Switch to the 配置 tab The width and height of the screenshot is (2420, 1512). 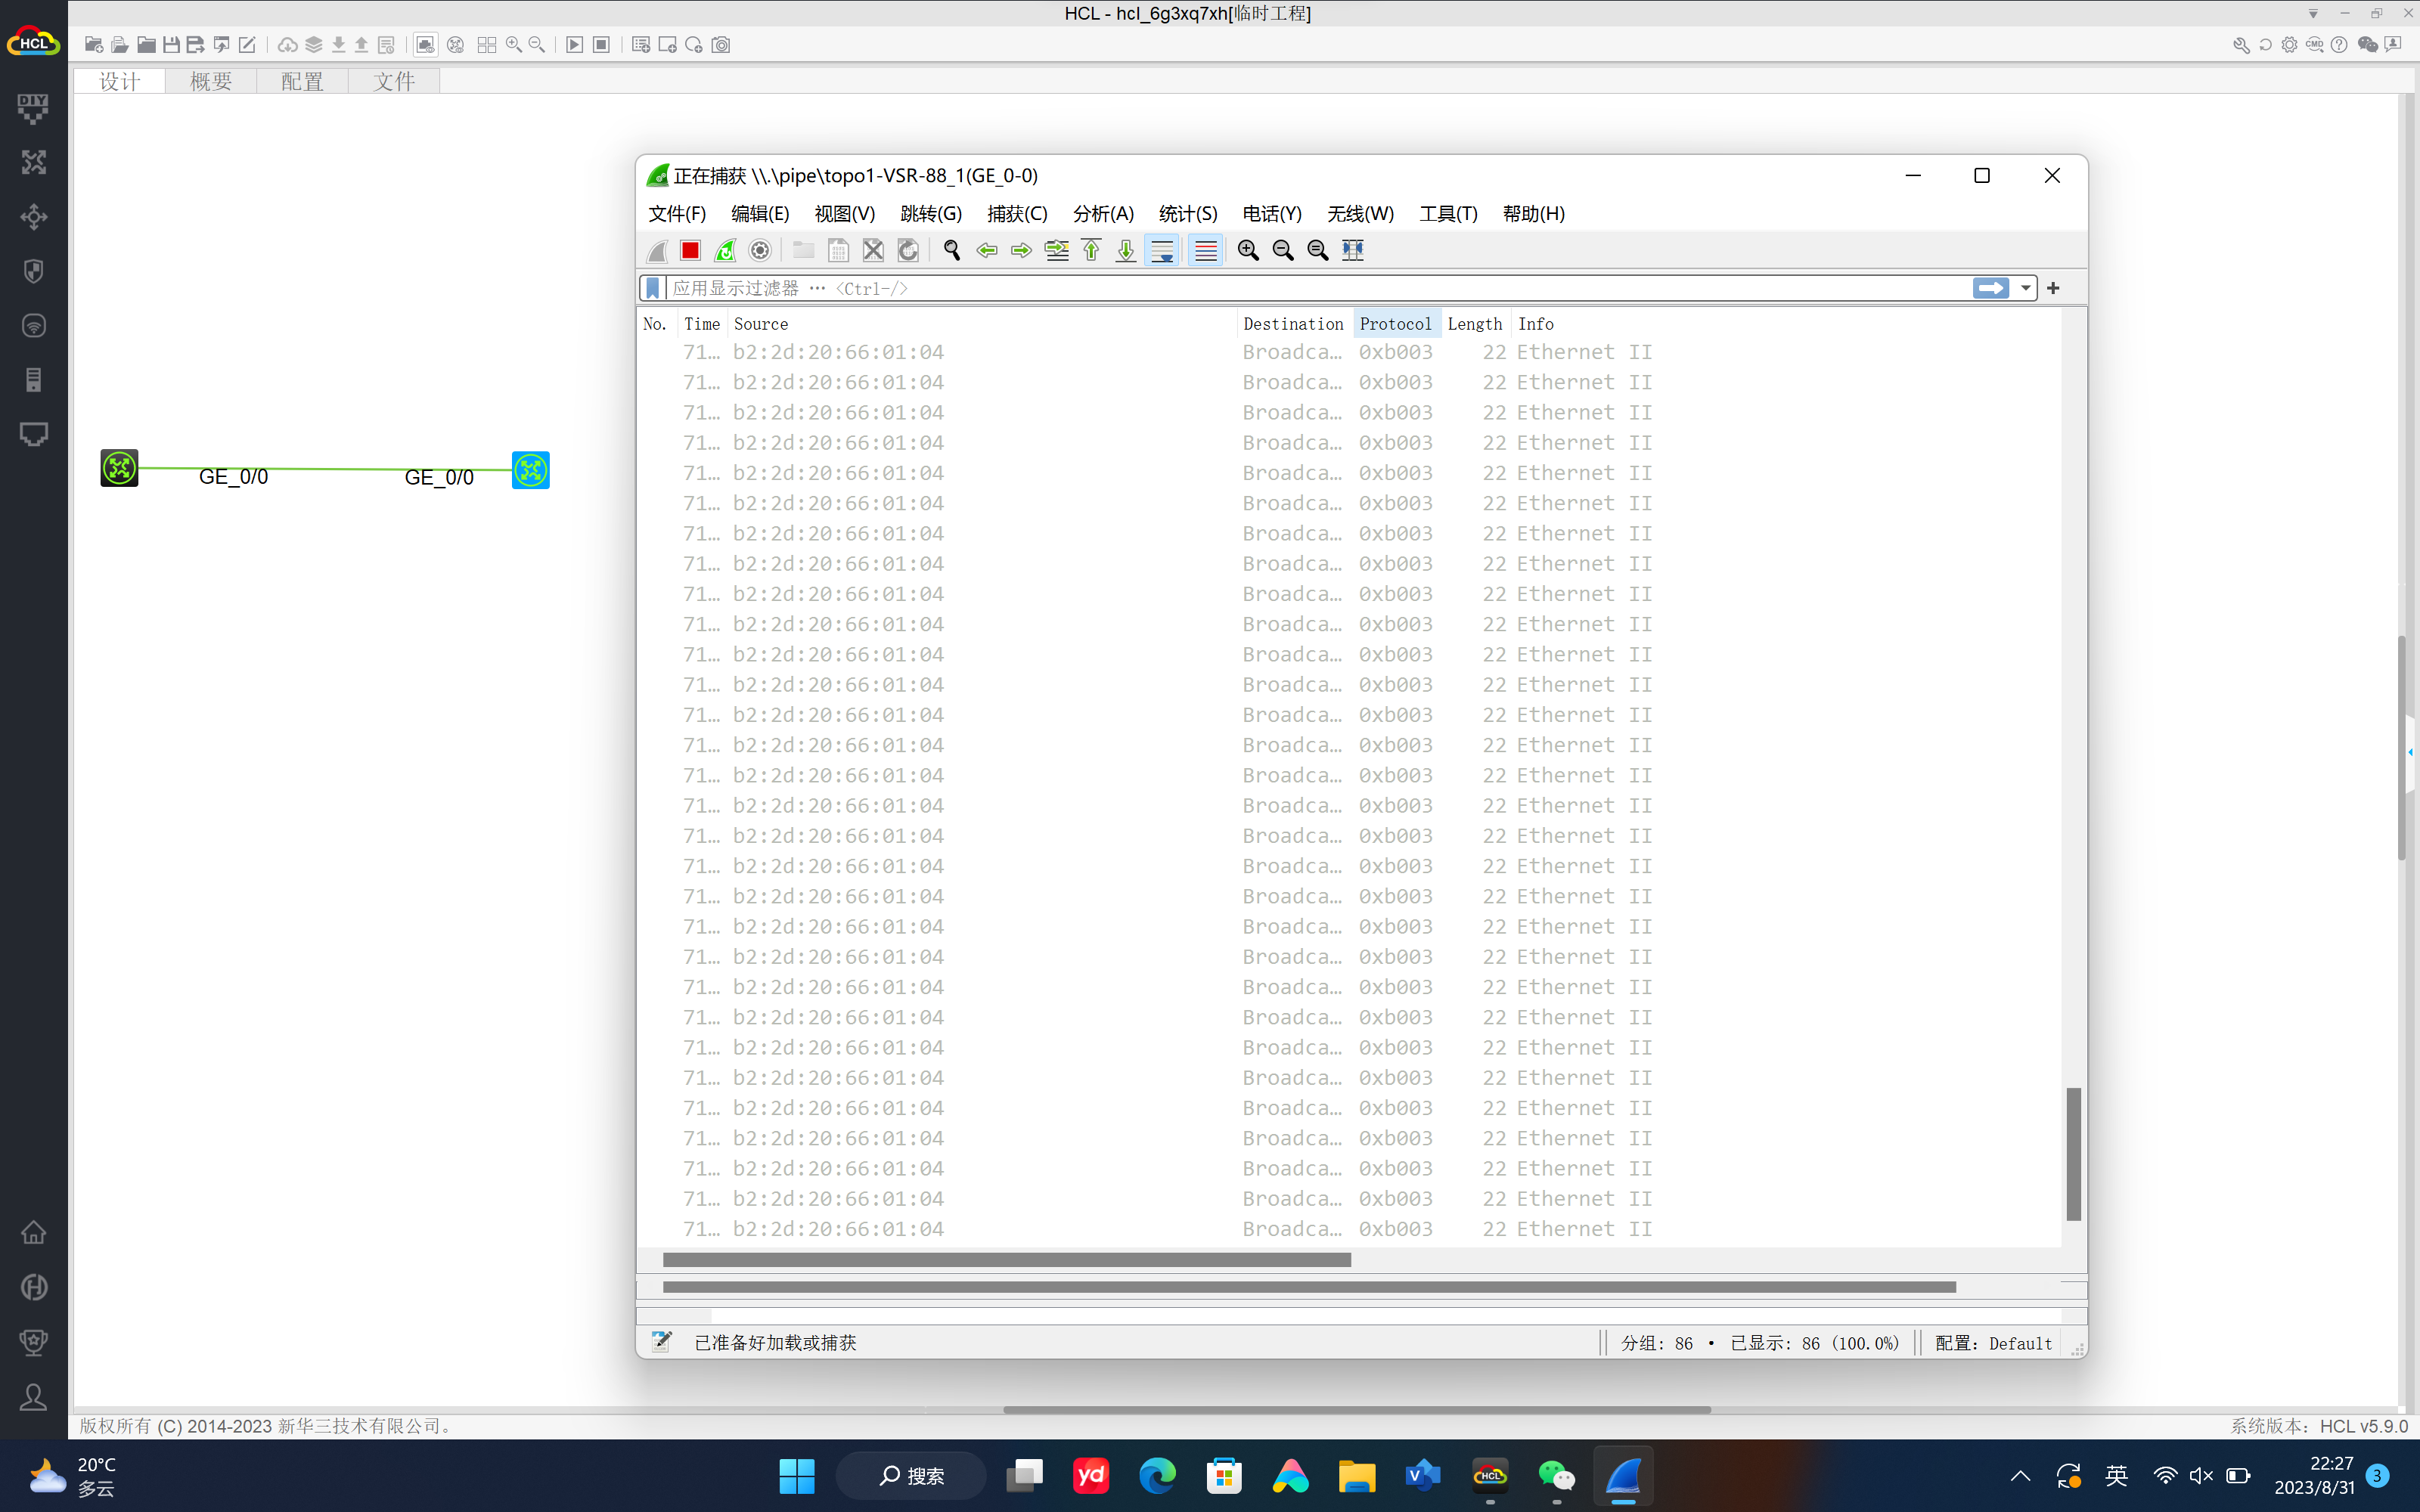point(302,81)
